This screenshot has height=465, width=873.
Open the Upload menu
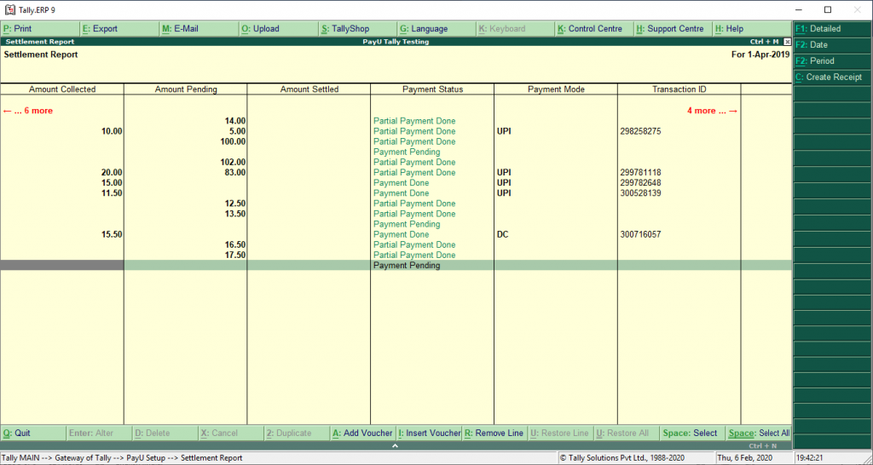click(x=279, y=29)
